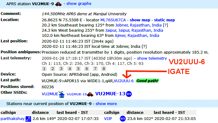Click the Position ambiguous precision text

[125, 52]
